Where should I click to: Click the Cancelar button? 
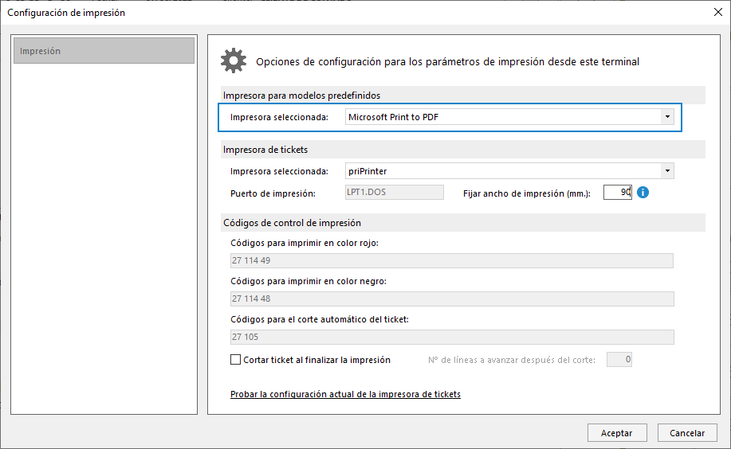point(687,433)
